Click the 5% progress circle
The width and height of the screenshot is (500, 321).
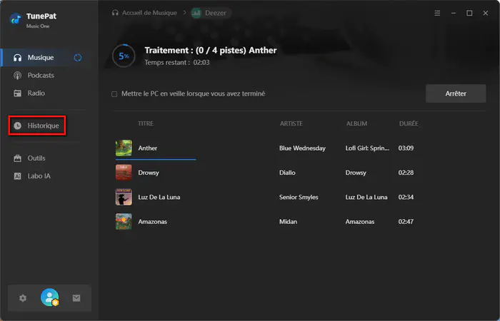pos(124,56)
